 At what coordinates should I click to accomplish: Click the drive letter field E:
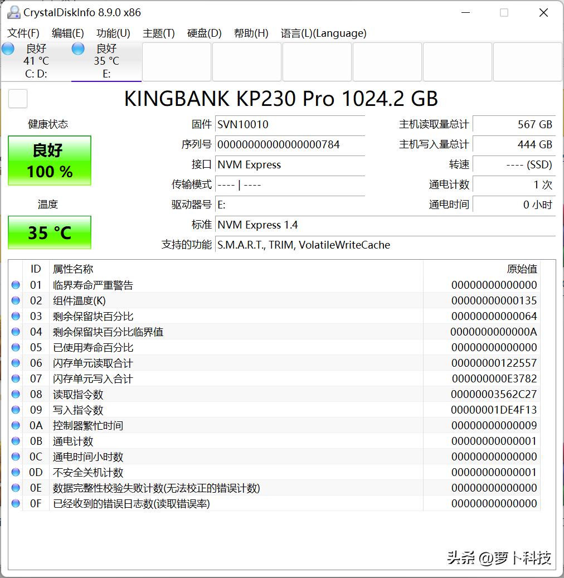[x=290, y=205]
